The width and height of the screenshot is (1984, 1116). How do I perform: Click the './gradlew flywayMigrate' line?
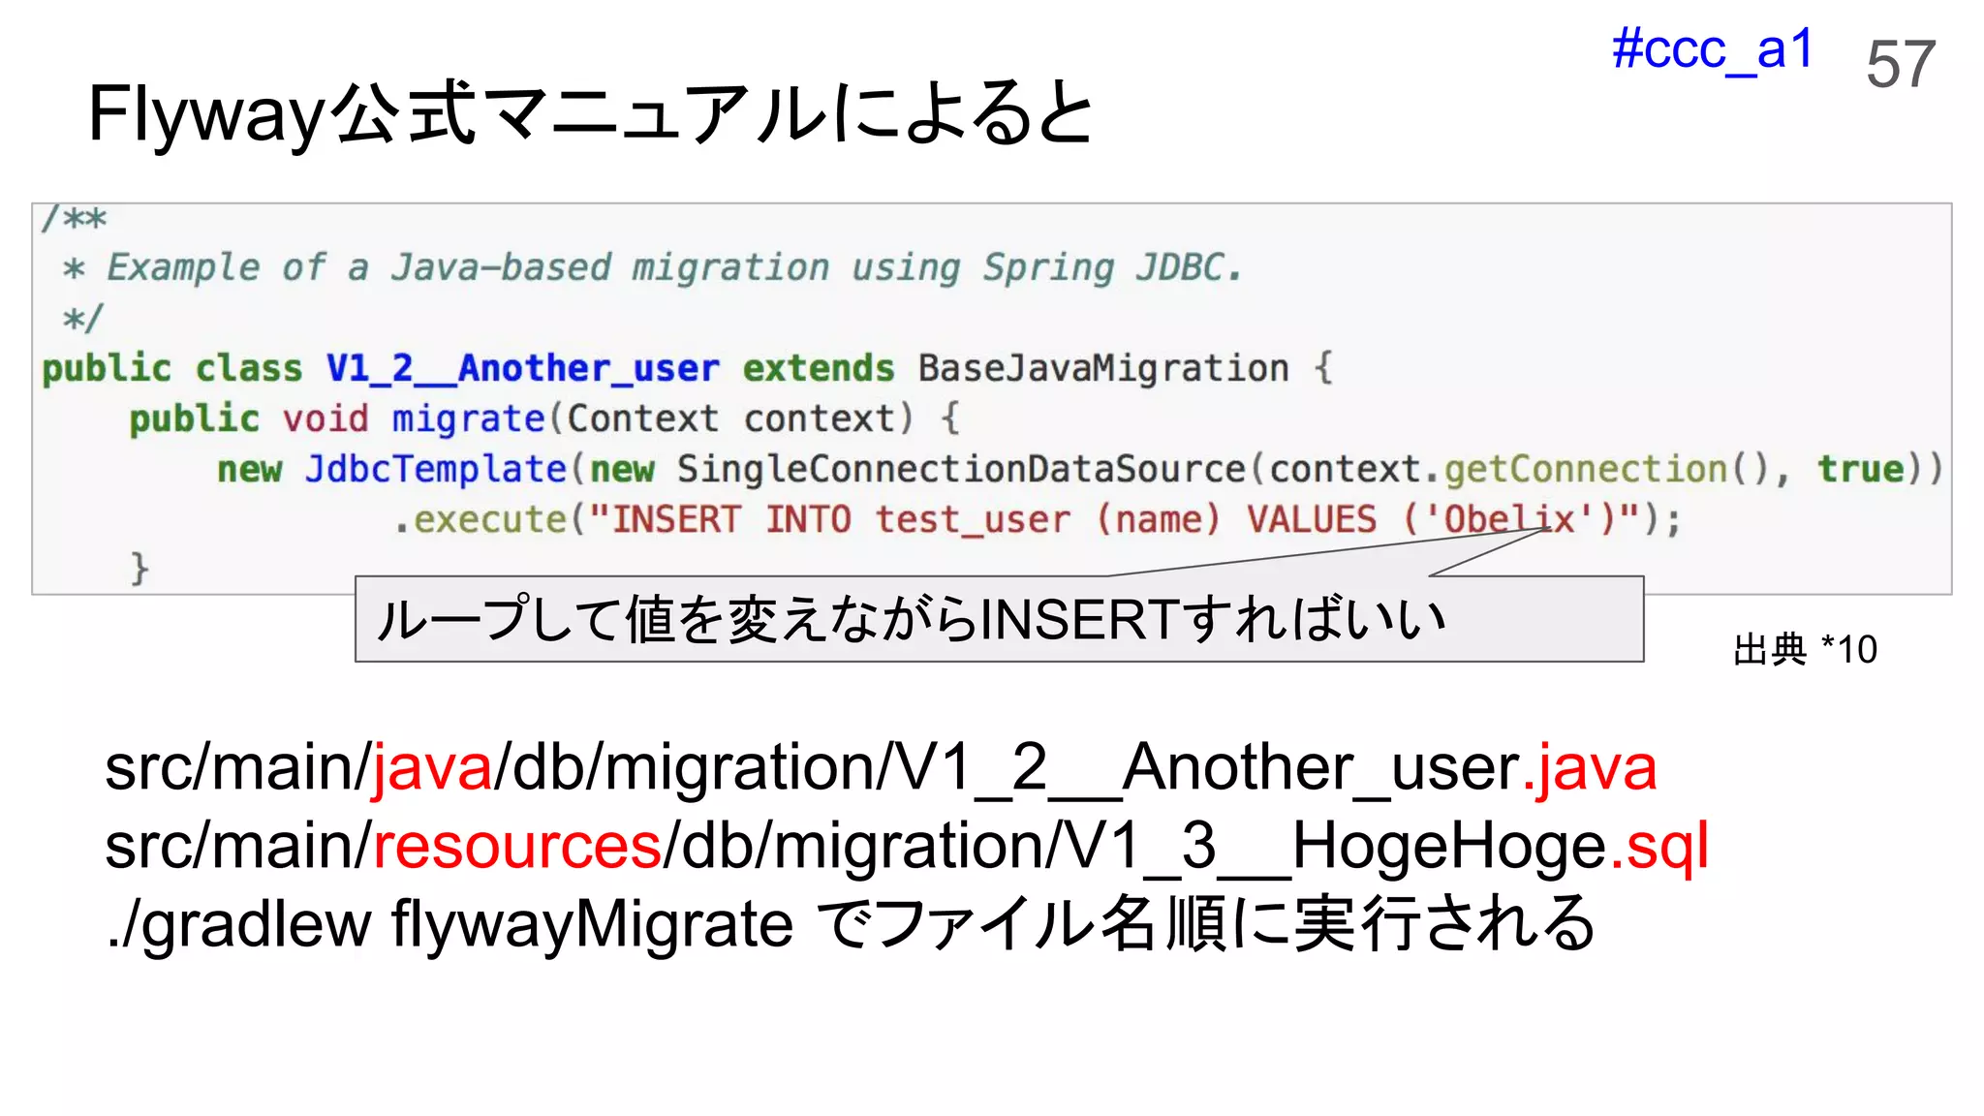pyautogui.click(x=851, y=924)
